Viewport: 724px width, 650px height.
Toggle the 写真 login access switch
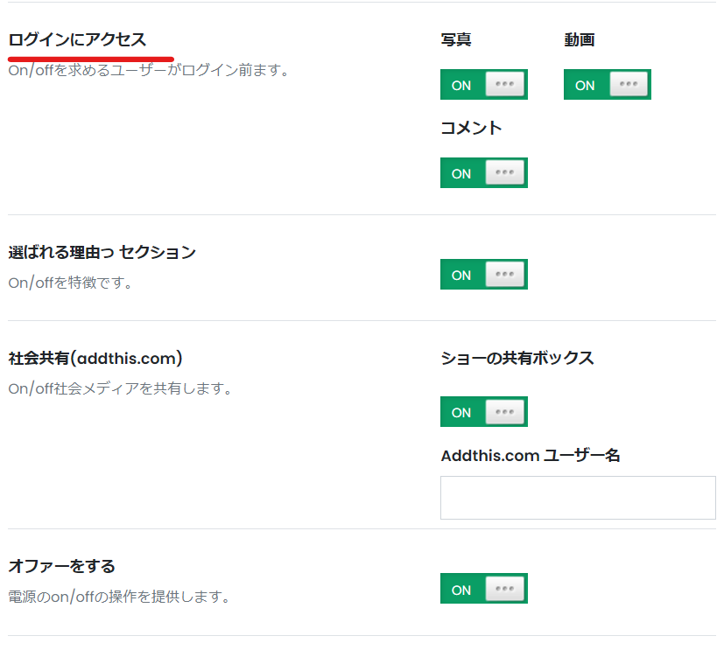483,85
